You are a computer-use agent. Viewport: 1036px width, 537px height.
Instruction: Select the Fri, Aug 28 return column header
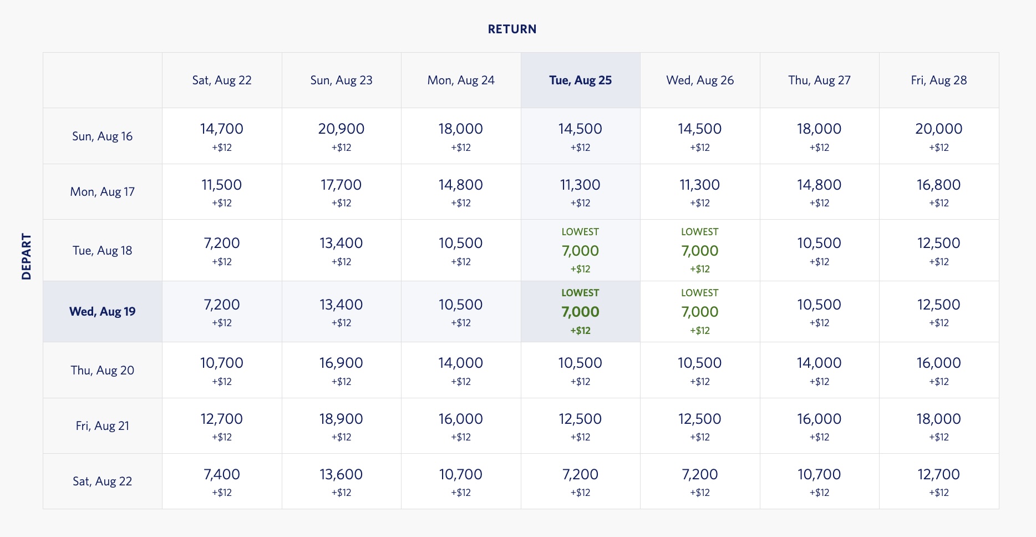click(939, 80)
